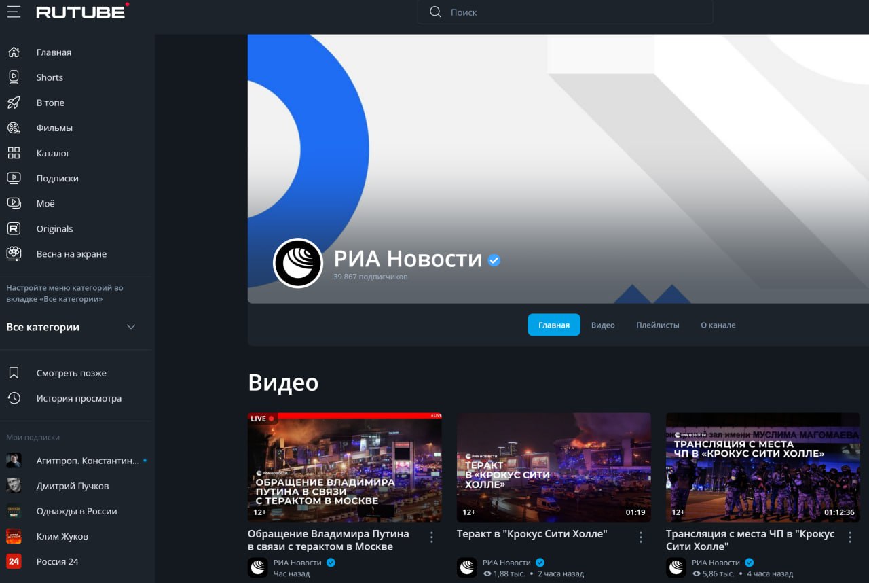Image resolution: width=869 pixels, height=583 pixels.
Task: Open the О канале tab
Action: pyautogui.click(x=717, y=325)
